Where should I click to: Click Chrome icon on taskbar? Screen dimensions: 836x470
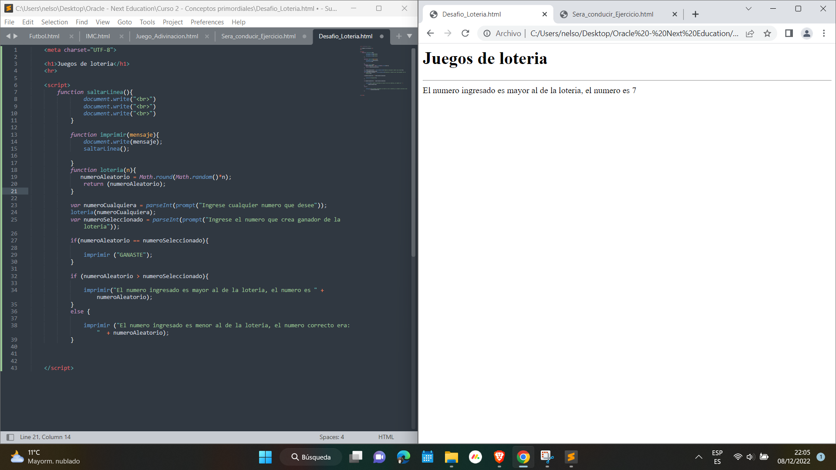(523, 457)
